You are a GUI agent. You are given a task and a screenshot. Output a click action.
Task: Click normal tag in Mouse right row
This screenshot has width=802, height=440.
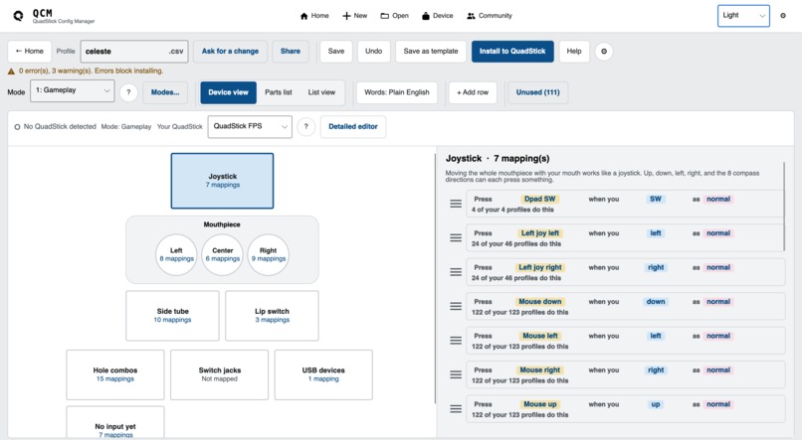[x=718, y=370]
